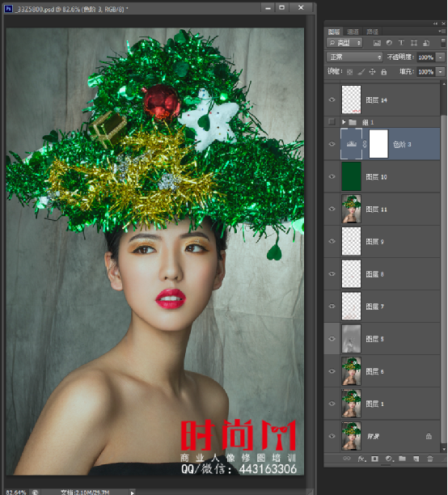Click the delete layer trash icon
Screen dimensions: 448x495
click(x=429, y=459)
